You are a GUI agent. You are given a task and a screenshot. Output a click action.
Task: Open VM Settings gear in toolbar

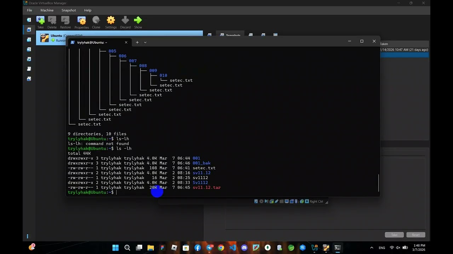click(x=111, y=20)
